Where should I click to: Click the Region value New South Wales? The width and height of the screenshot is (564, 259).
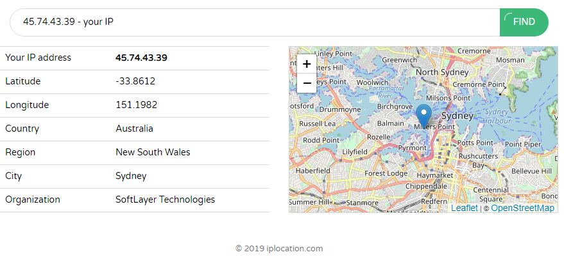click(x=153, y=153)
